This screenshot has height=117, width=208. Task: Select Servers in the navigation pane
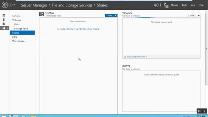(16, 16)
